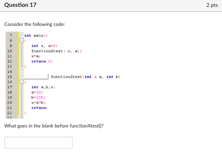222x155 pixels.
Task: Click line number 7 in the gutter
Action: pyautogui.click(x=11, y=36)
